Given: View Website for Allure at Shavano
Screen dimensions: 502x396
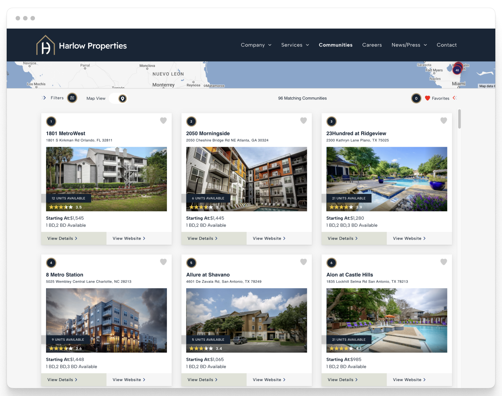Looking at the screenshot, I should pyautogui.click(x=279, y=380).
